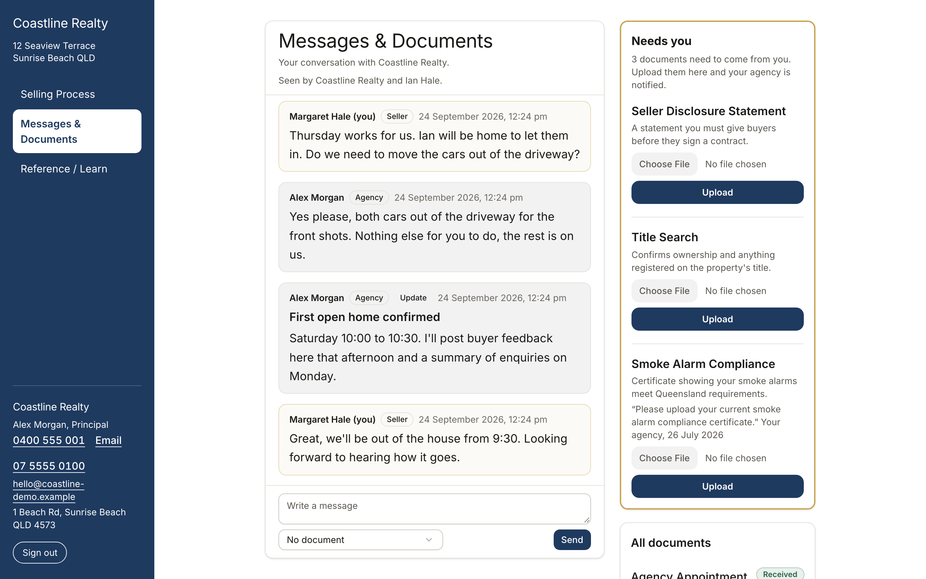This screenshot has width=926, height=579.
Task: Click the Alex Morgan, Principal text
Action: click(60, 425)
